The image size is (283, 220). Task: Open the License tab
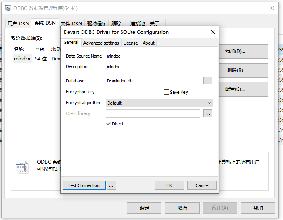(x=130, y=43)
